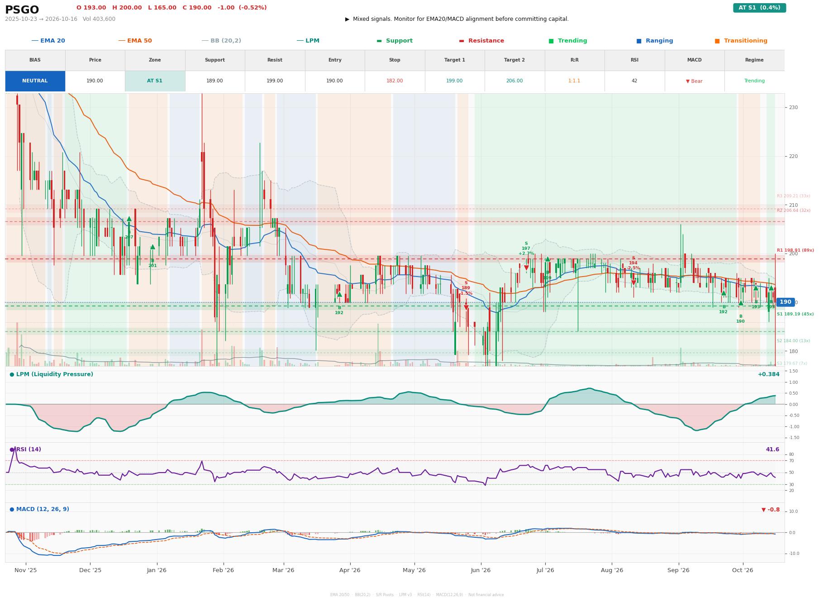Click the B 190 buy signal label
This screenshot has height=602, width=819.
coord(740,319)
